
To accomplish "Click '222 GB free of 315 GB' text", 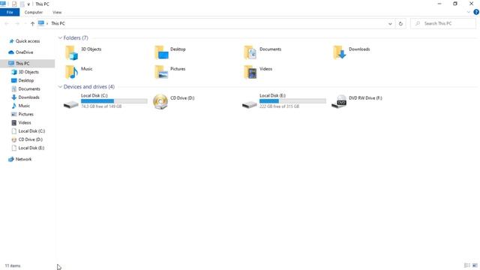I will coord(280,106).
